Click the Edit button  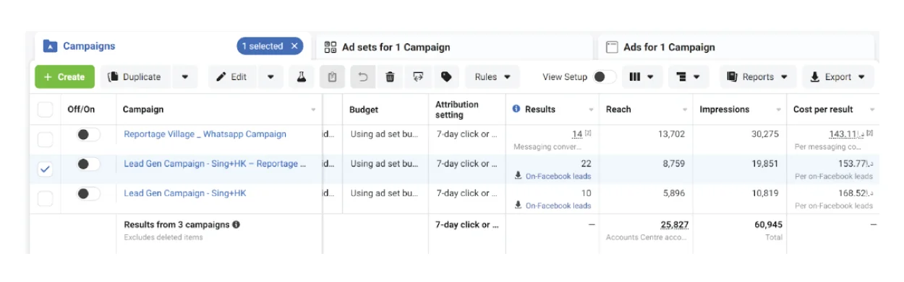coord(232,77)
